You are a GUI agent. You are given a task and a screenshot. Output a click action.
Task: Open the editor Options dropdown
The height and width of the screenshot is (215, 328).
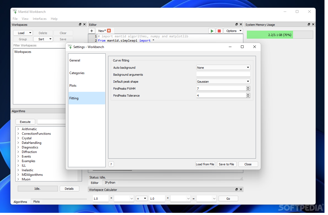[233, 31]
